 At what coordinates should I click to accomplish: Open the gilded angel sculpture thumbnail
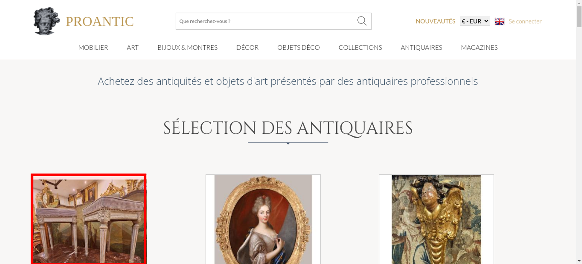tap(436, 219)
